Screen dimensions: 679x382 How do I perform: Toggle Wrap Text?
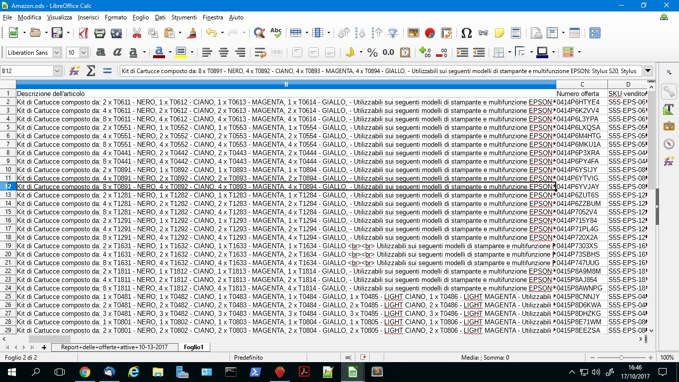[x=260, y=52]
